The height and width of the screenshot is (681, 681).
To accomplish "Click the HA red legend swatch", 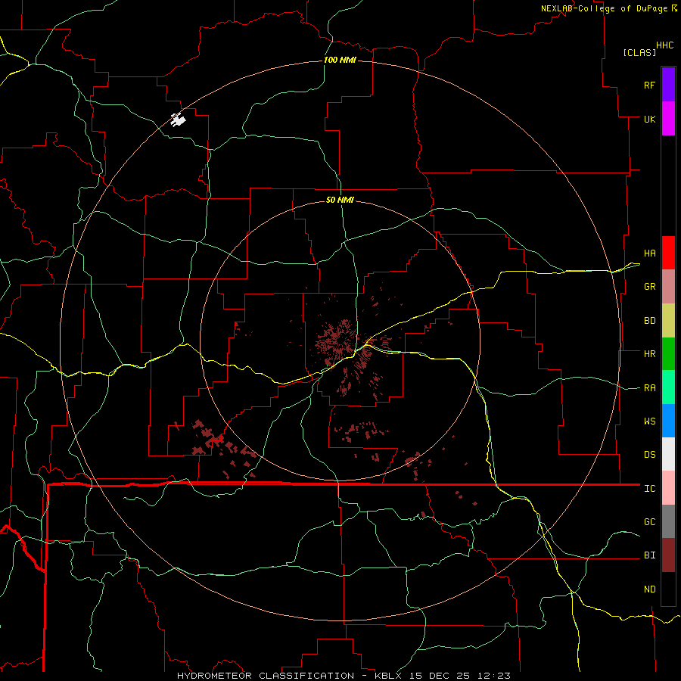I will pyautogui.click(x=668, y=253).
